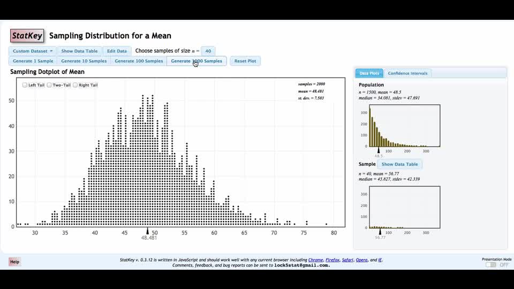Viewport: 514px width, 289px height.
Task: Click the Edit Data button
Action: tap(117, 51)
